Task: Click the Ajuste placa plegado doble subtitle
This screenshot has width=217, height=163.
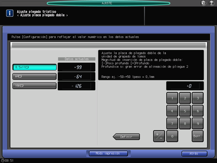Action: 42,15
